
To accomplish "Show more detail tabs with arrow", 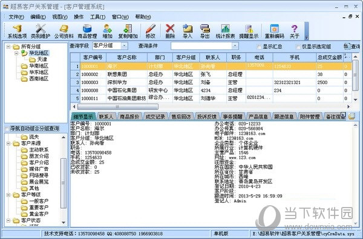I will 343,115.
